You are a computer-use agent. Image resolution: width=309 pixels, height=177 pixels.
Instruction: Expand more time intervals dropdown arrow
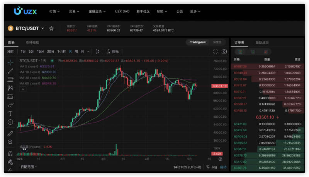coord(88,52)
